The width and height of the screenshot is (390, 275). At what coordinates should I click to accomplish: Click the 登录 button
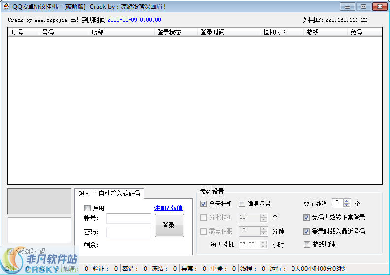(x=169, y=226)
